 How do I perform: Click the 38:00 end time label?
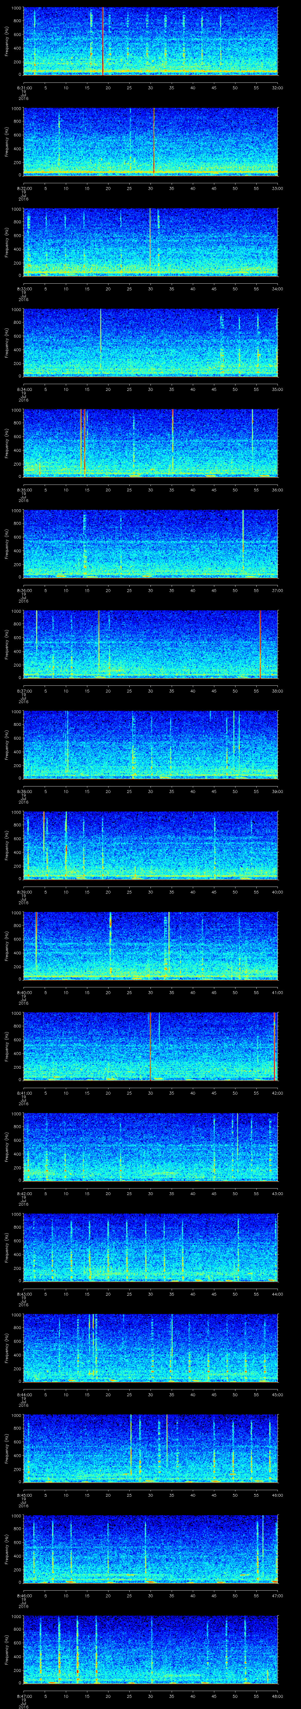277,691
